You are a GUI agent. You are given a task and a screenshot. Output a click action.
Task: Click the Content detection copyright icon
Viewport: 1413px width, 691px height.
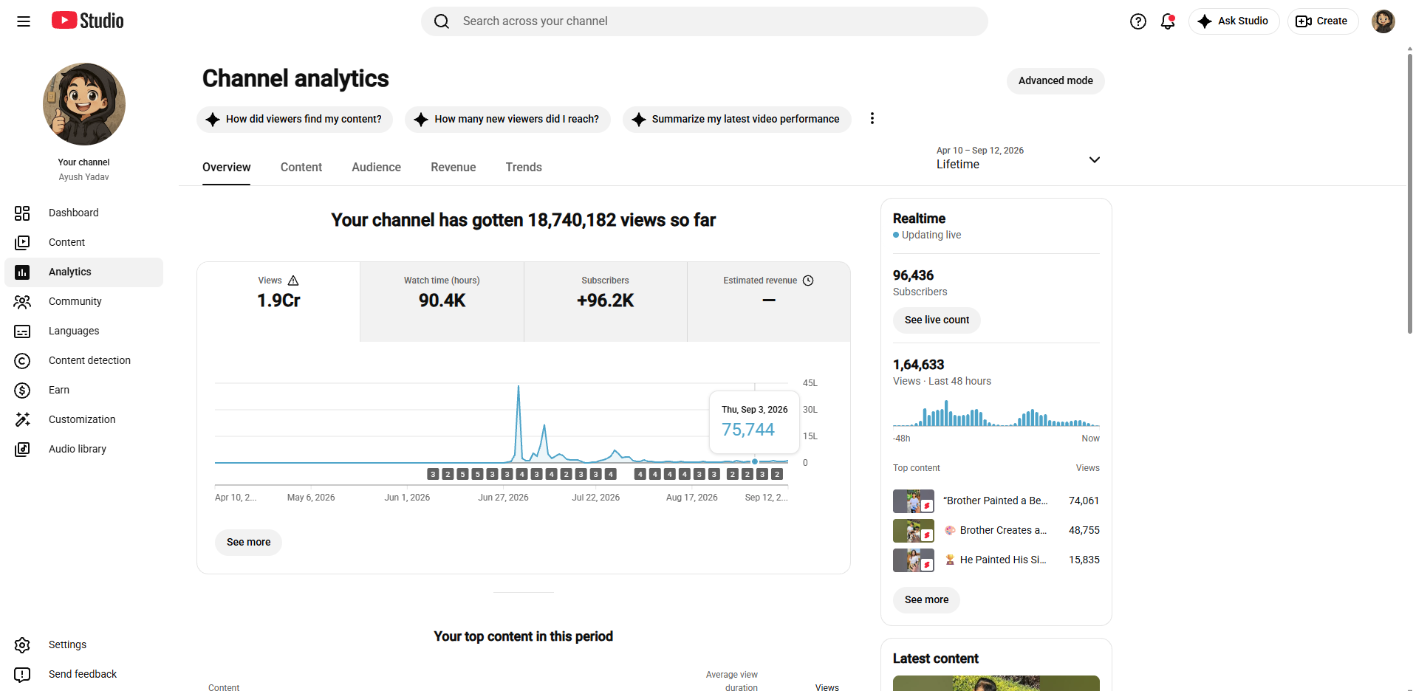click(x=22, y=361)
